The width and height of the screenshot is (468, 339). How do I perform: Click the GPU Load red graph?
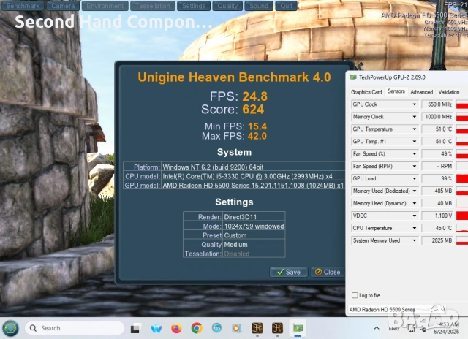(x=462, y=178)
